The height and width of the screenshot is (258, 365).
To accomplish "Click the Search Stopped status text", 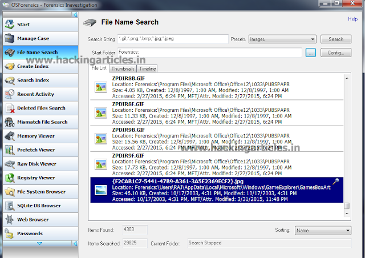I will click(x=205, y=243).
